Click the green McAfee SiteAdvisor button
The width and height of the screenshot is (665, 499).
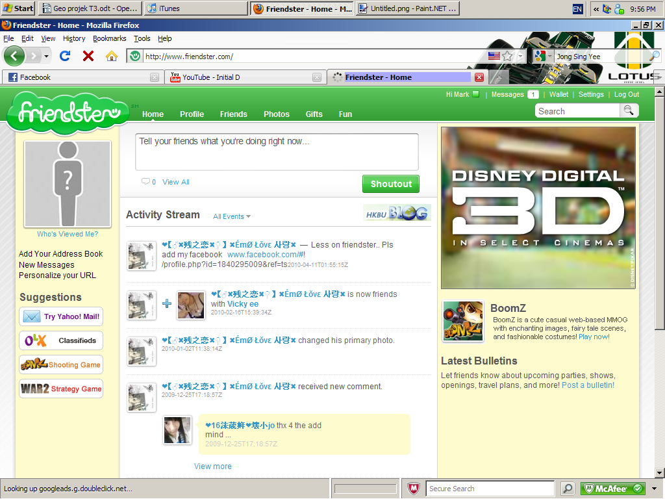tap(613, 489)
